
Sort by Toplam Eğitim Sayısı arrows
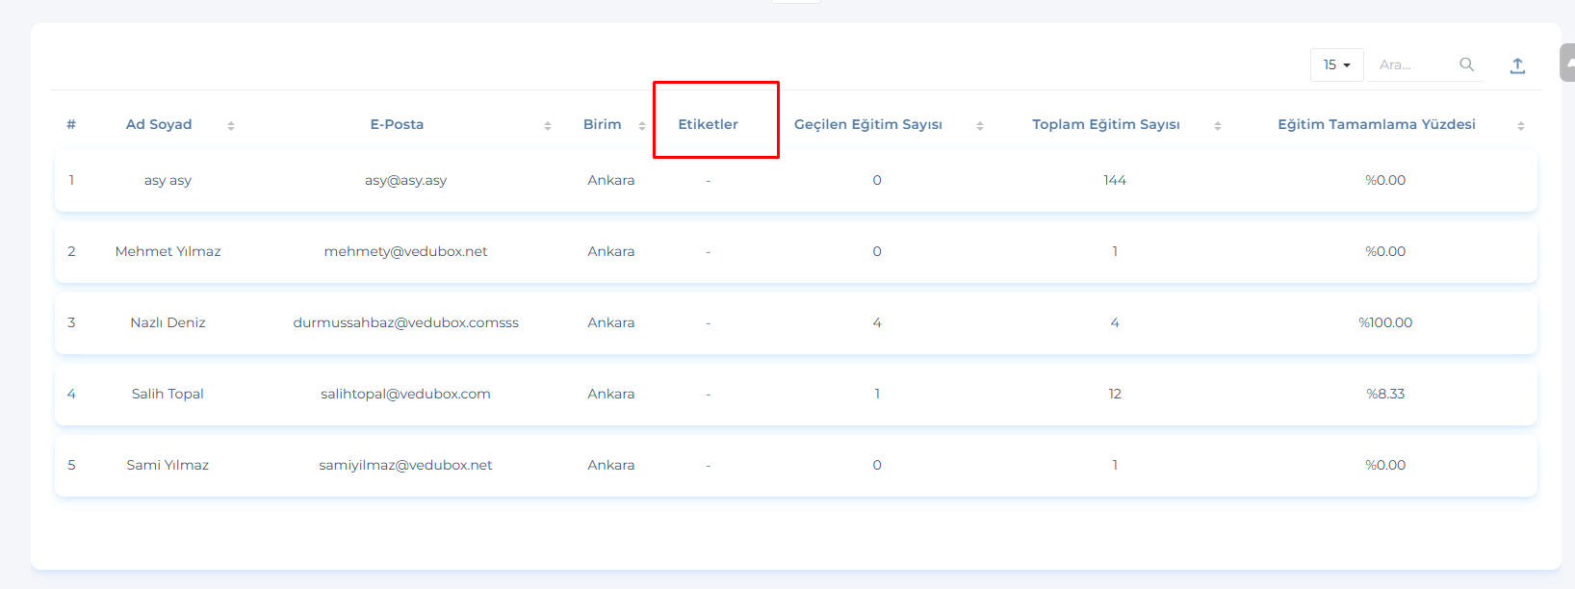click(x=1218, y=125)
